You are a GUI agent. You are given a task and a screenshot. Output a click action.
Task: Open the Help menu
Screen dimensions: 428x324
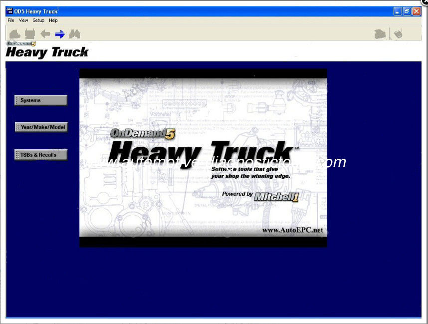(x=53, y=20)
